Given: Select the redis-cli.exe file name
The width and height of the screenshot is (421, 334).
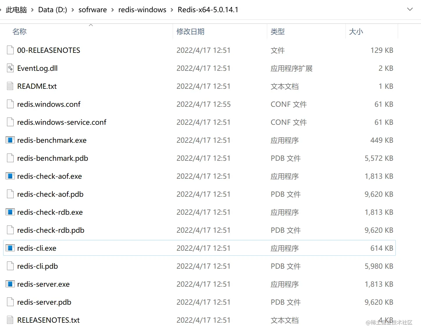Looking at the screenshot, I should [37, 248].
